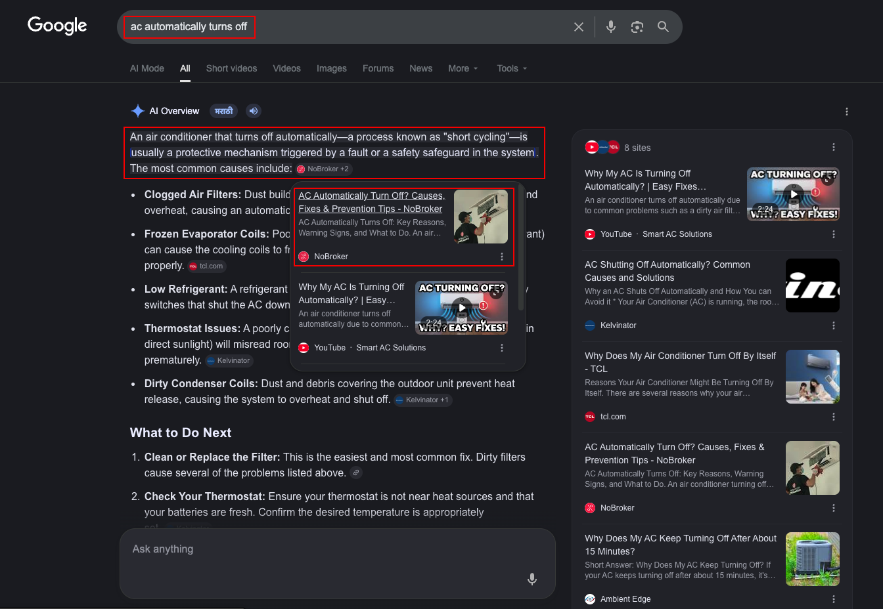Viewport: 883px width, 609px height.
Task: Open options for the tcl.com sidebar result
Action: (x=834, y=417)
